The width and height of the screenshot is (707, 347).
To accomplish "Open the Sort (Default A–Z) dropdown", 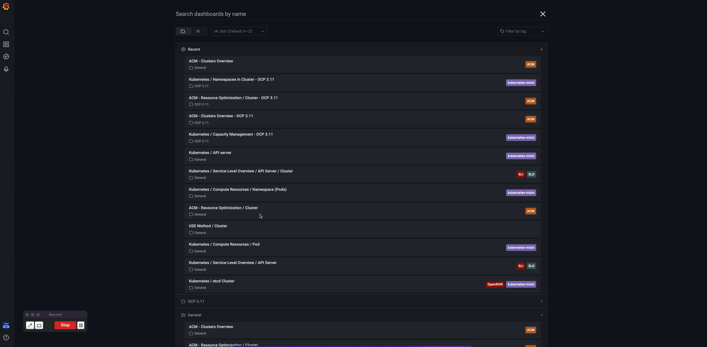I will 239,31.
